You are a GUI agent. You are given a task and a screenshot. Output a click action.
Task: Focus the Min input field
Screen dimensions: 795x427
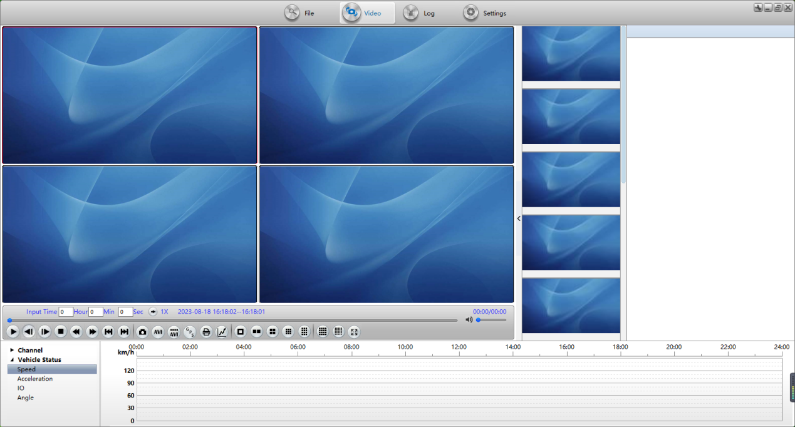(x=96, y=312)
